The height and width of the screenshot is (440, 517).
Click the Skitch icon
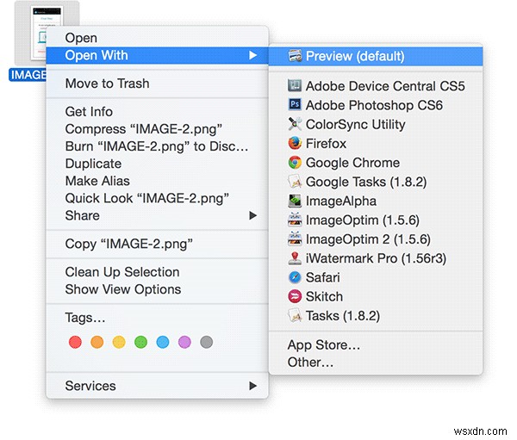pos(295,296)
